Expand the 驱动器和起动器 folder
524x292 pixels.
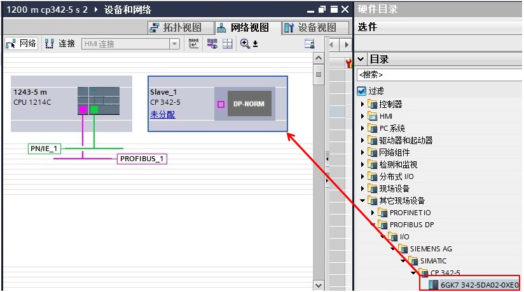tap(362, 140)
